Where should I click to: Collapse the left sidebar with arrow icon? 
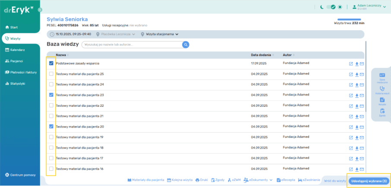(40, 10)
